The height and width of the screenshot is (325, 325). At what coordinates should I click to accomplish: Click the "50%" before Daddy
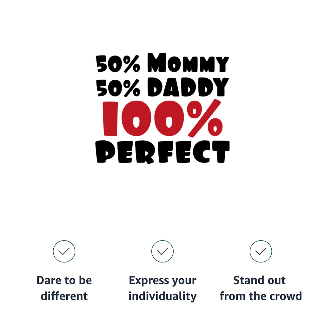tap(118, 87)
